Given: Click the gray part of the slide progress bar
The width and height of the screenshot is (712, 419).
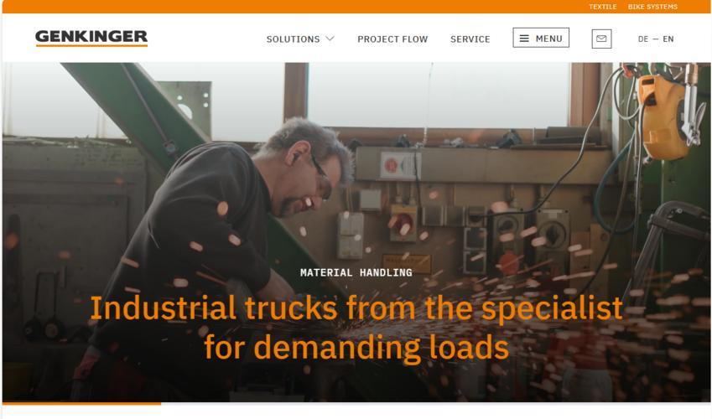Looking at the screenshot, I should pyautogui.click(x=436, y=403).
